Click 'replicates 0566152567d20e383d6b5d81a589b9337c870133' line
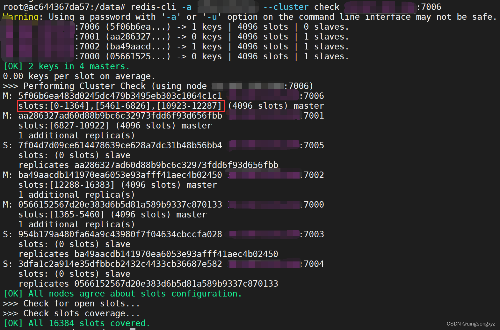 pyautogui.click(x=148, y=284)
